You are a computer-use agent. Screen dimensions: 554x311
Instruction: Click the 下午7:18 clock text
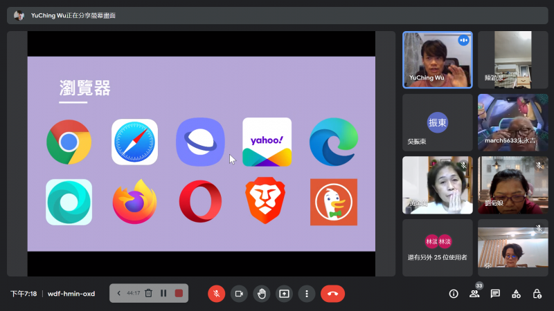point(24,293)
